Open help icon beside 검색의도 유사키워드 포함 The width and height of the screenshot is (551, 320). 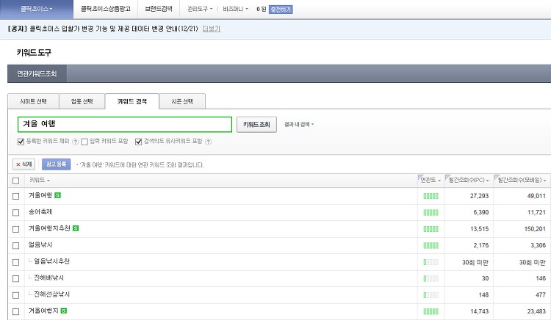[x=208, y=142]
